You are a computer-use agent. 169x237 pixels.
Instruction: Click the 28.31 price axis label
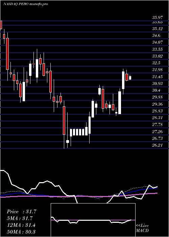158,118
